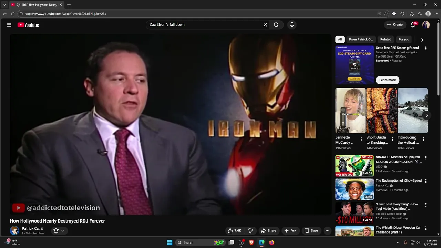Open browser extensions puzzle icon
Screen dimensions: 441x248
point(402,14)
